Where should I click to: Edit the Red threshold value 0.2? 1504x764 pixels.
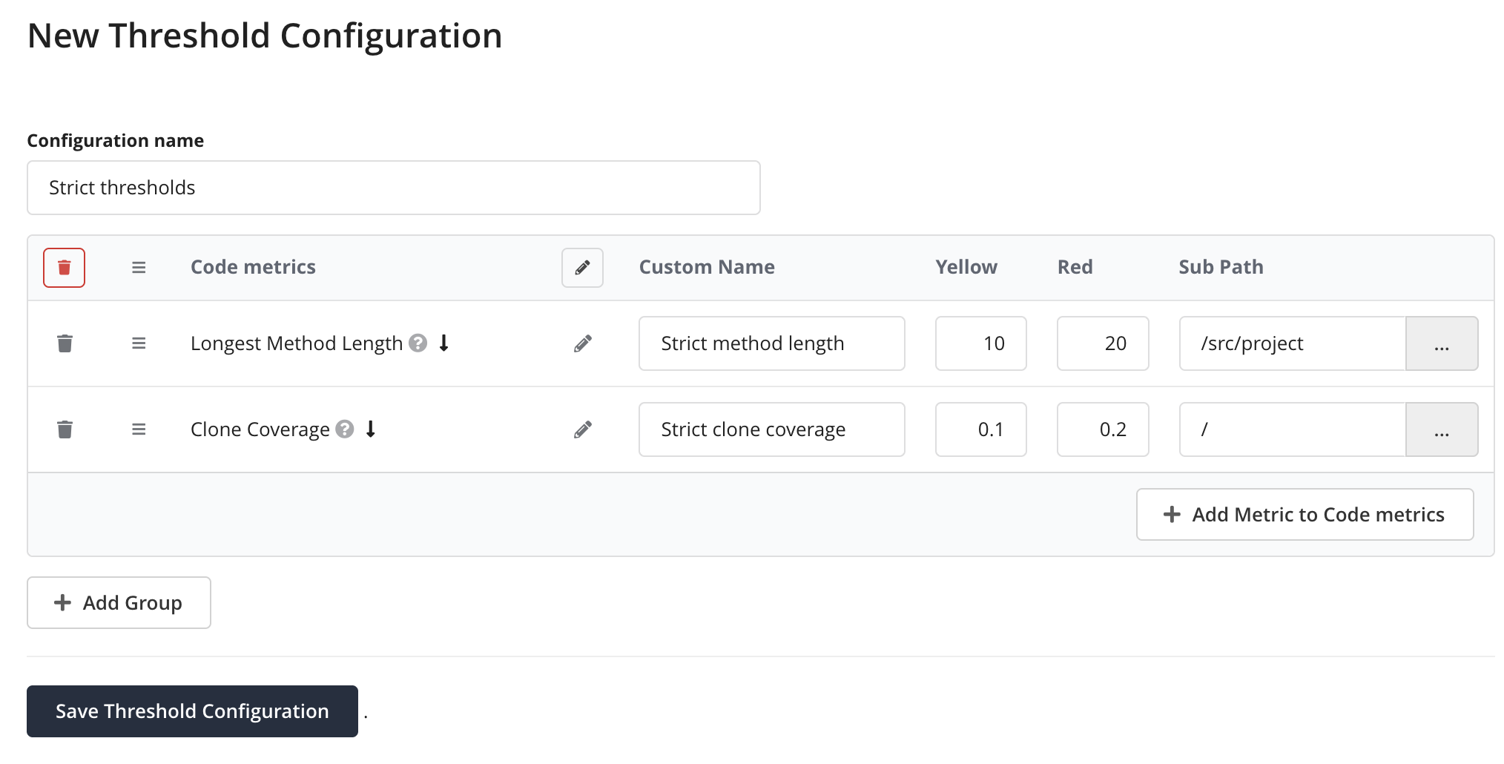(1102, 429)
